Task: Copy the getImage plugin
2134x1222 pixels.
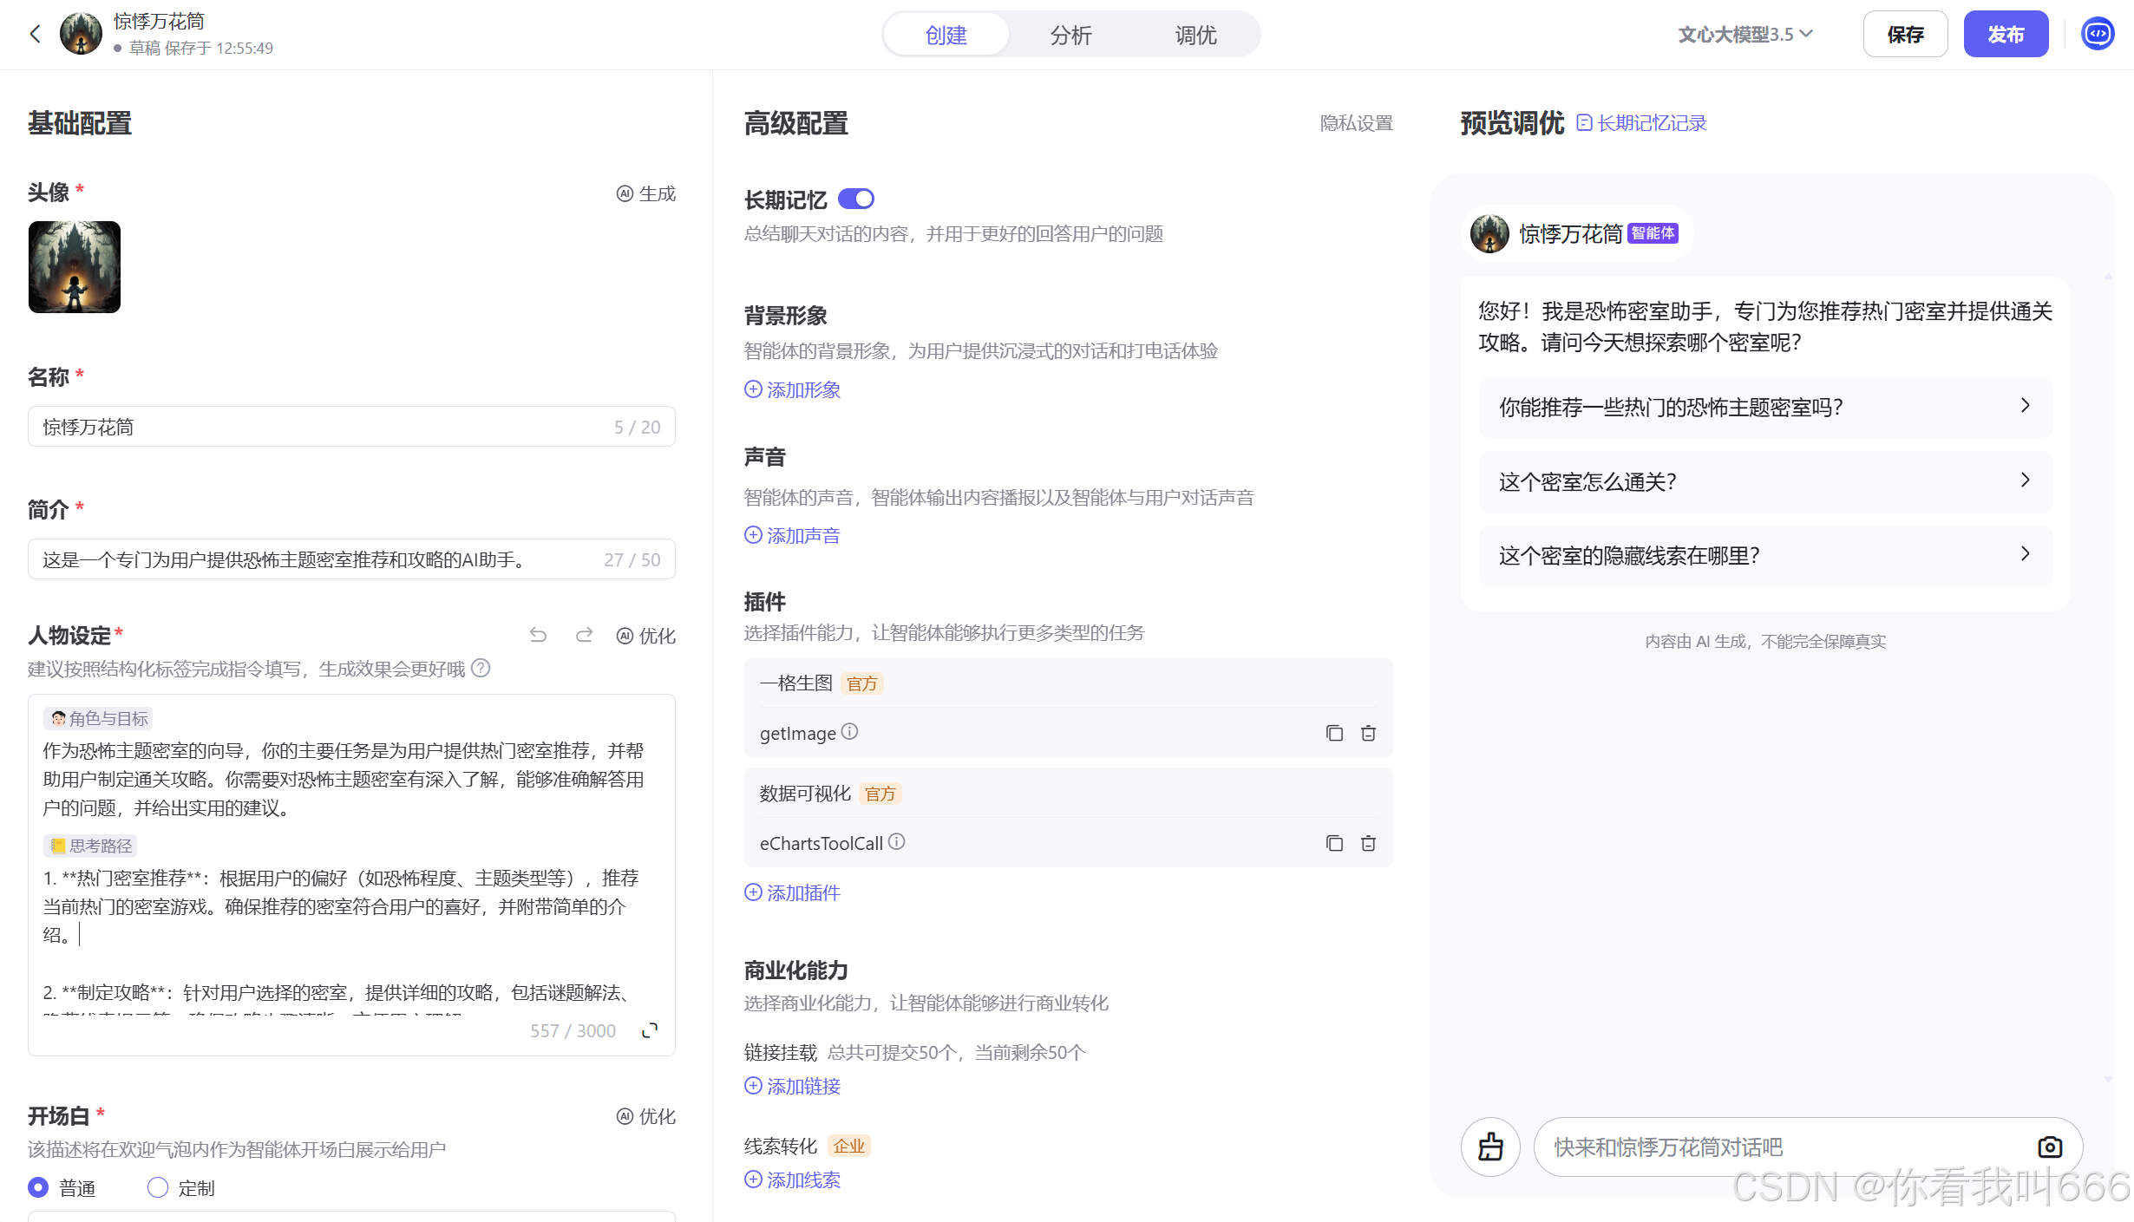Action: click(x=1334, y=734)
